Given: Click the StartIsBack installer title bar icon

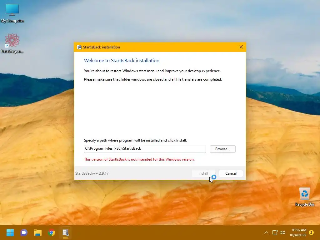Looking at the screenshot, I should coord(79,47).
